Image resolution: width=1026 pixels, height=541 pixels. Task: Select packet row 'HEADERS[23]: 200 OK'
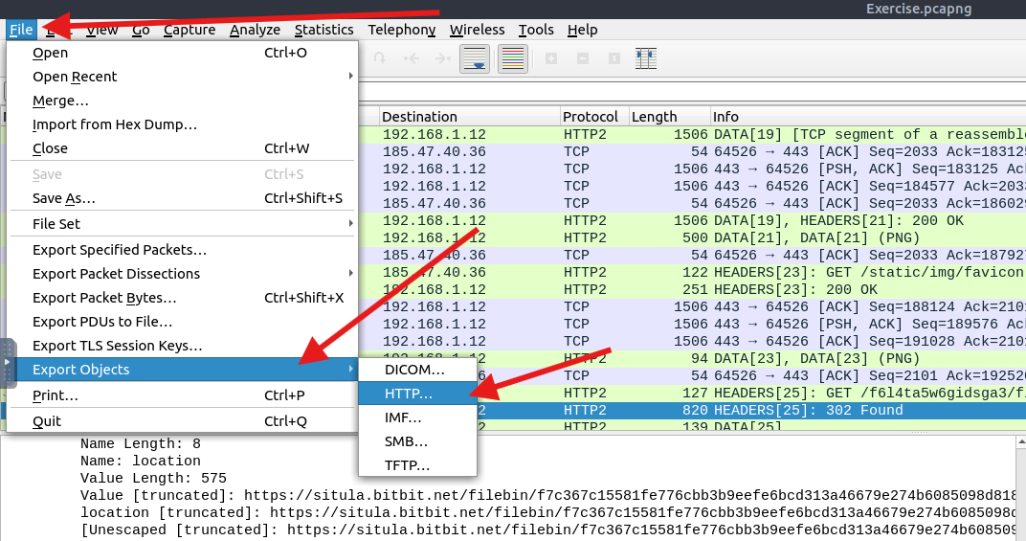click(x=692, y=289)
